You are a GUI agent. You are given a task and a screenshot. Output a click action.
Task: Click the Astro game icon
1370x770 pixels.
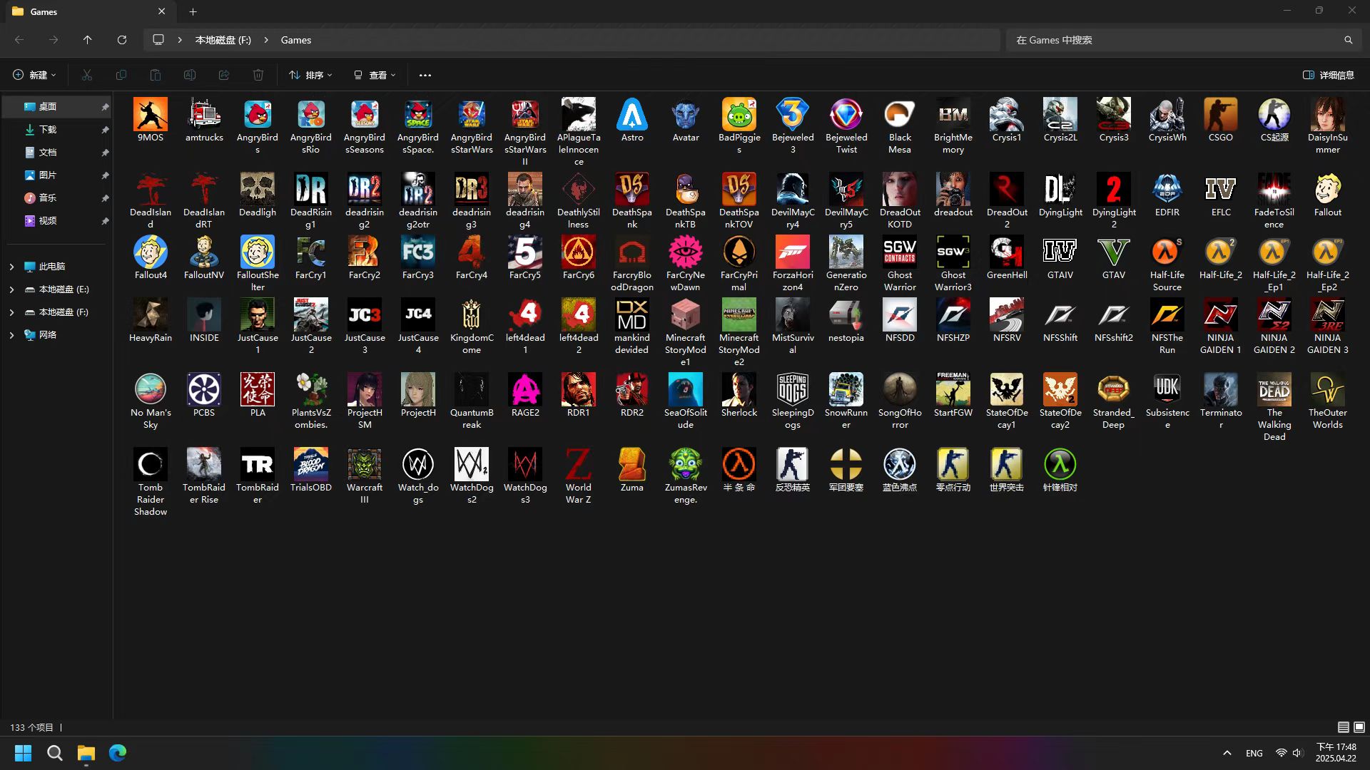[632, 114]
